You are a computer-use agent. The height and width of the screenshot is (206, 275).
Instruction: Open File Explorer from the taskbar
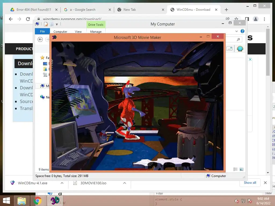21,201
